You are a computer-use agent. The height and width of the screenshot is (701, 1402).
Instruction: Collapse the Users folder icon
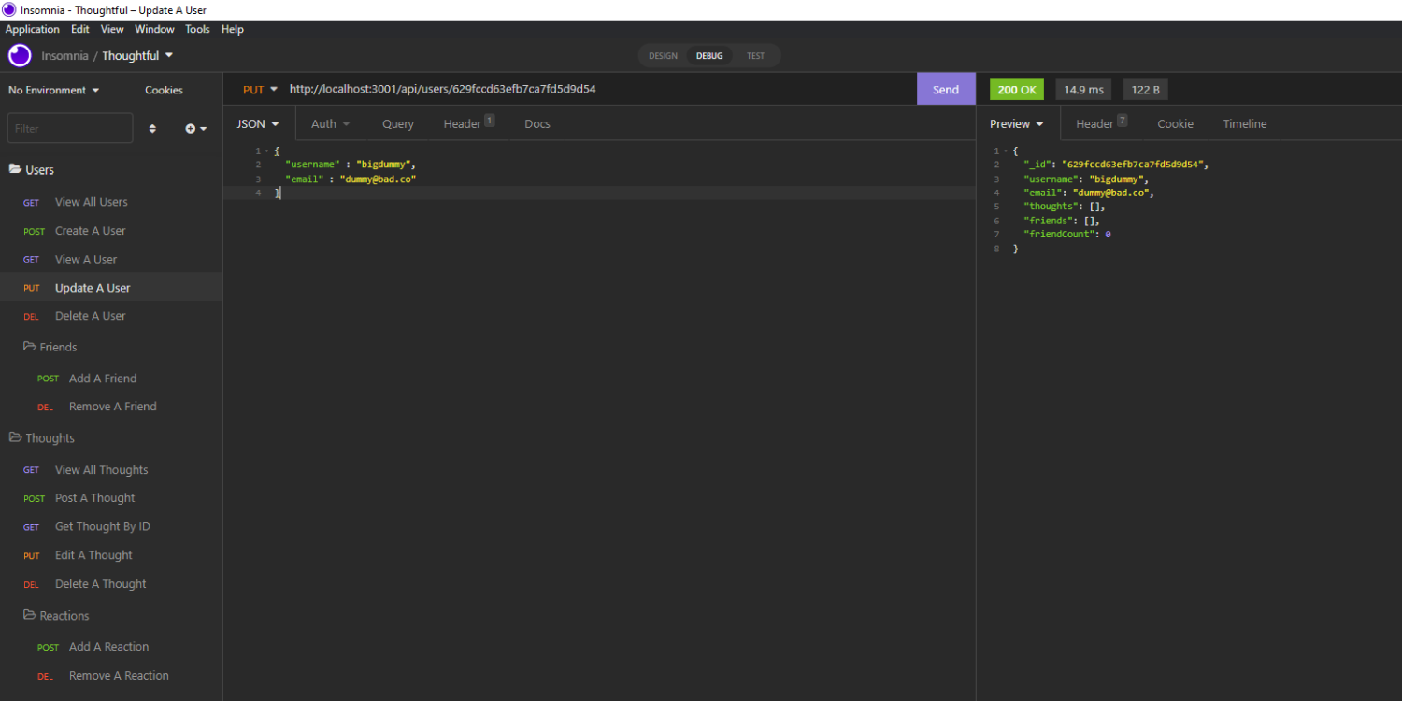(15, 169)
